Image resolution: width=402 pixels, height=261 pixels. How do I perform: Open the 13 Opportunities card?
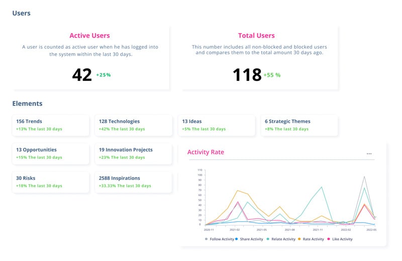pos(51,154)
